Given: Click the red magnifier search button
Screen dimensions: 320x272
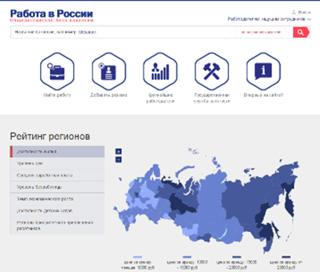Looking at the screenshot, I should tap(301, 32).
